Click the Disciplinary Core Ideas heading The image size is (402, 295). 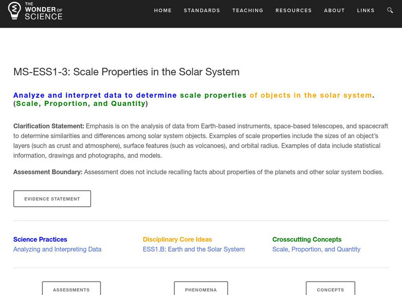[x=177, y=239]
